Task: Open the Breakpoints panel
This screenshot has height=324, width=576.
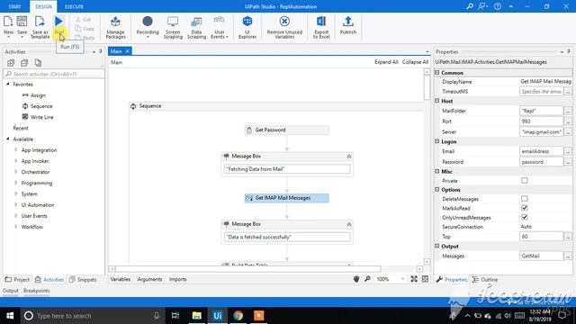Action: pos(36,291)
